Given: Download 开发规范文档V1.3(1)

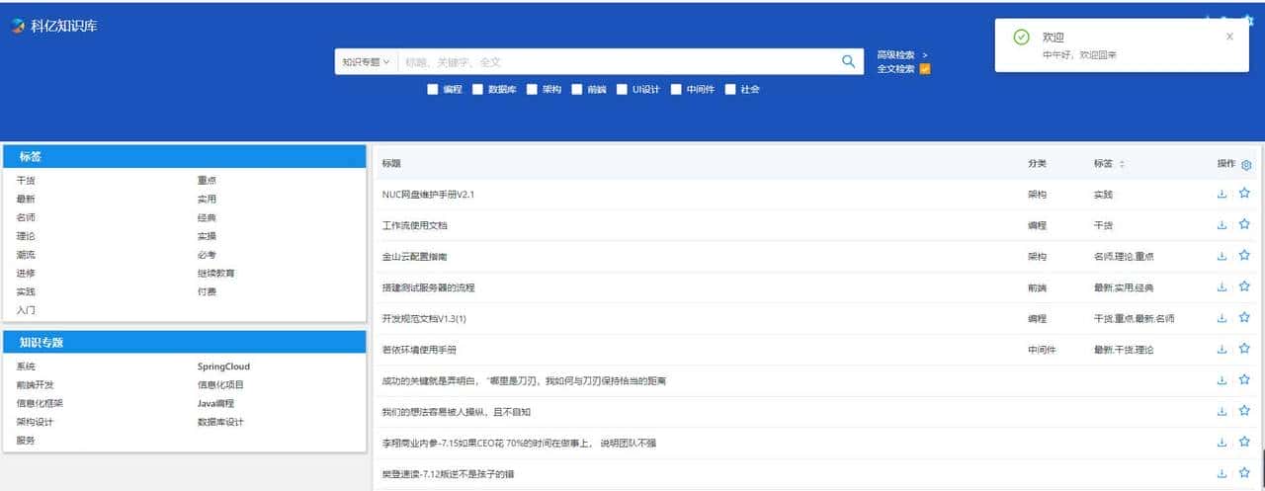Looking at the screenshot, I should click(1223, 318).
